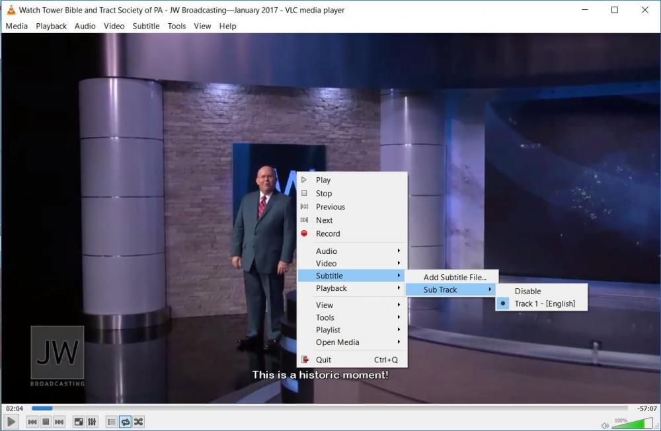Click the Previous media button in the toolbar

32,422
